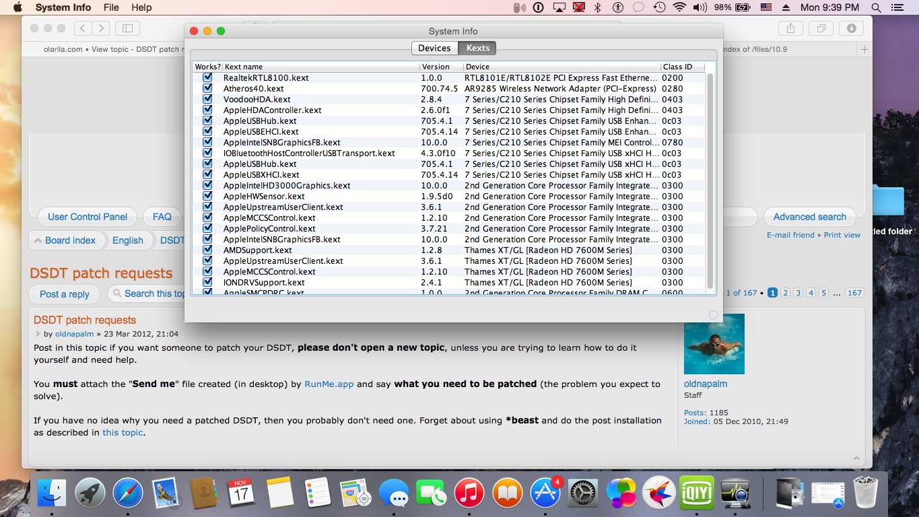Toggle the AMDSupport.kext checkbox
919x517 pixels.
point(207,250)
